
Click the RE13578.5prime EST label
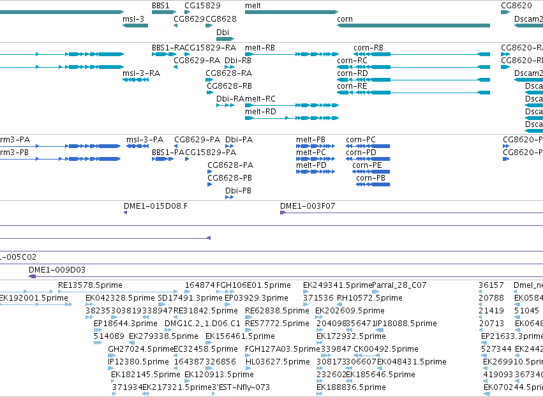[x=90, y=285]
